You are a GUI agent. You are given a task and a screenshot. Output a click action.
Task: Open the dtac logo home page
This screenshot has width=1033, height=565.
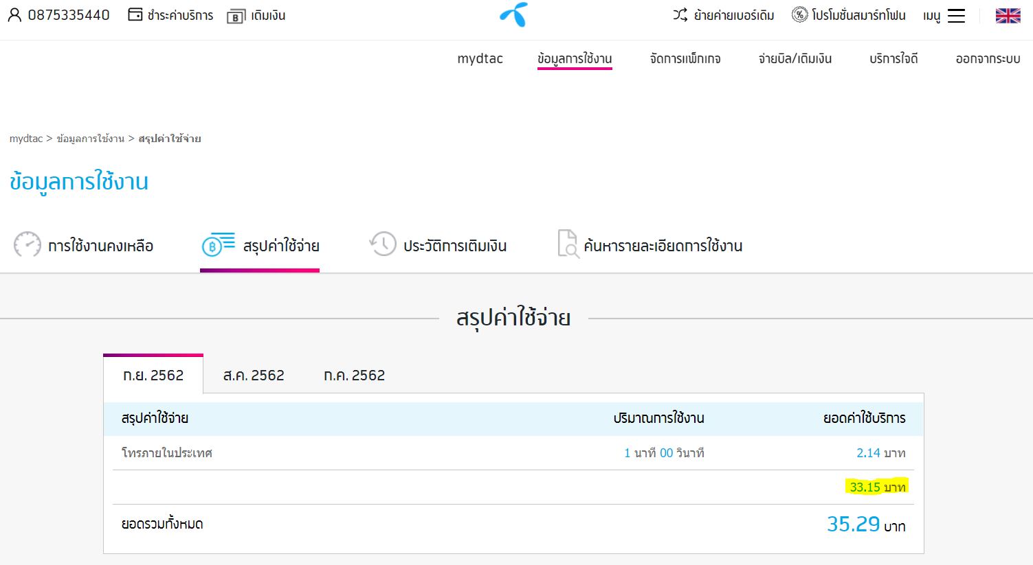pos(514,14)
